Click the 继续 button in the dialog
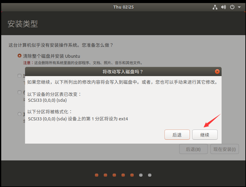The width and height of the screenshot is (246, 187). 205,134
